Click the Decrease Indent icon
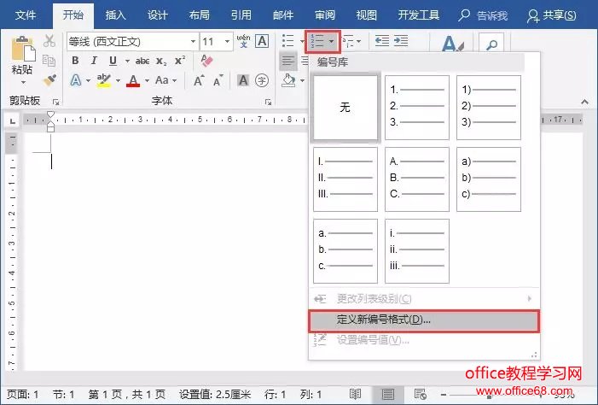598x405 pixels. coord(382,41)
